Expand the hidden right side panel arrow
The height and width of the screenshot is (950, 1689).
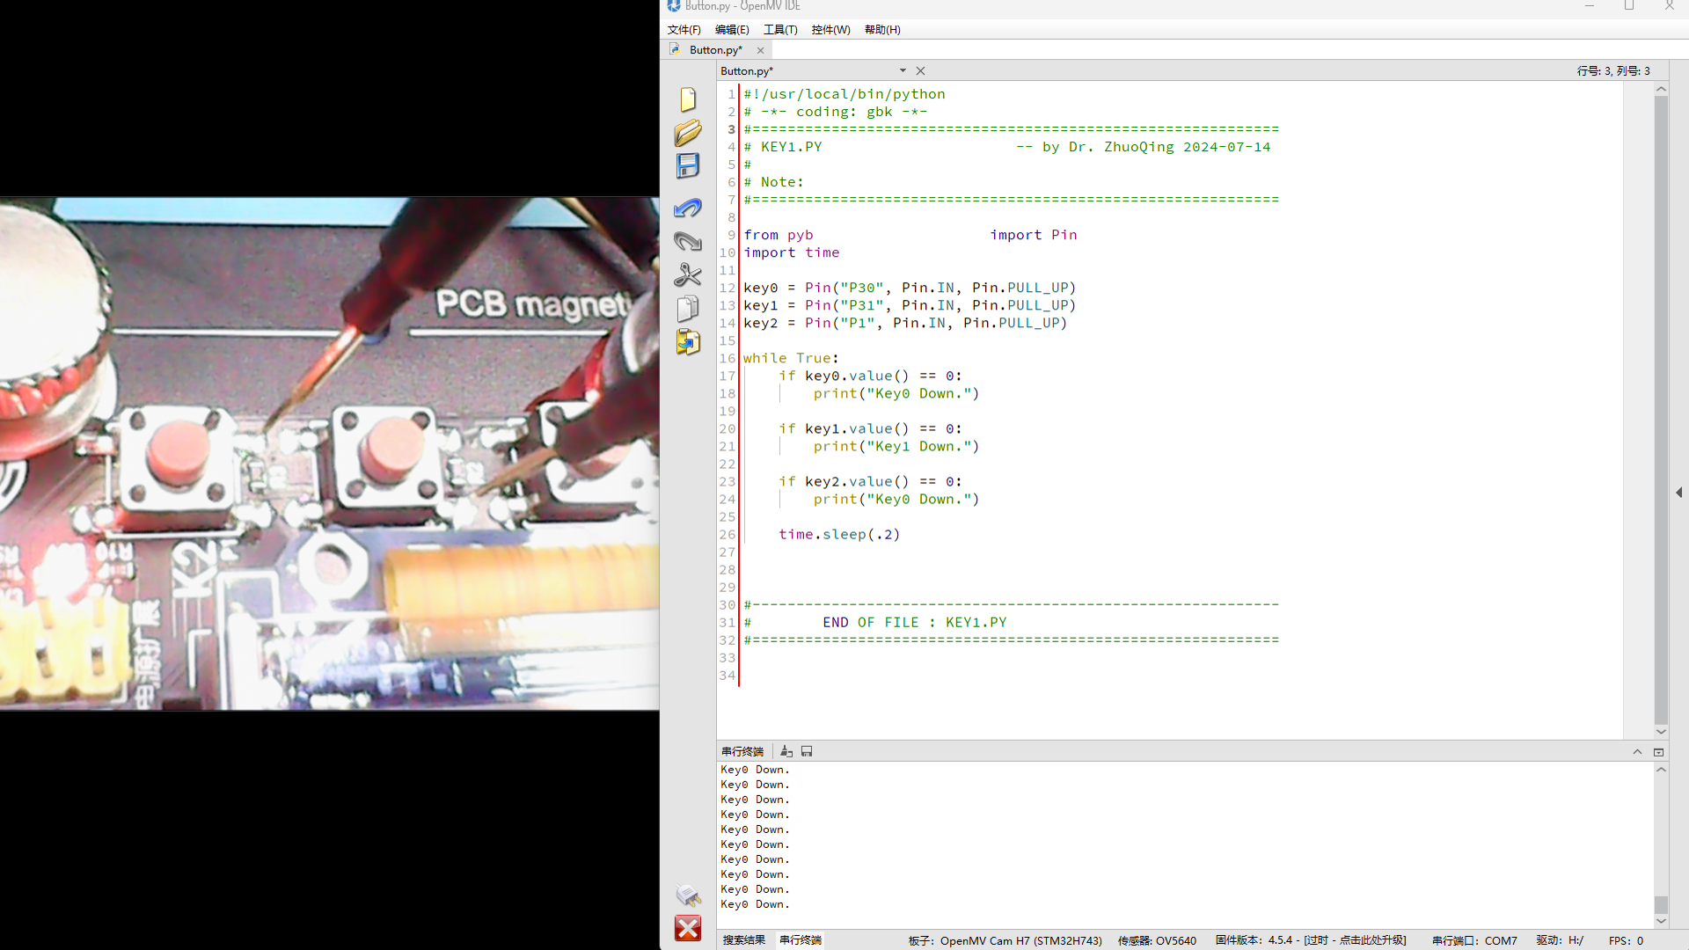point(1679,493)
